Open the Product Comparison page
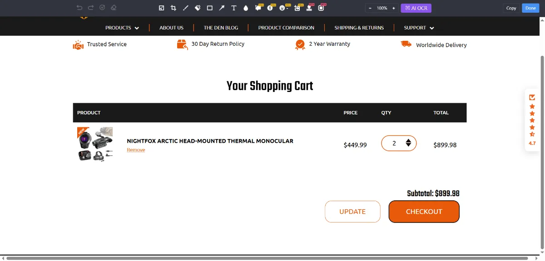Image resolution: width=545 pixels, height=261 pixels. [x=286, y=28]
